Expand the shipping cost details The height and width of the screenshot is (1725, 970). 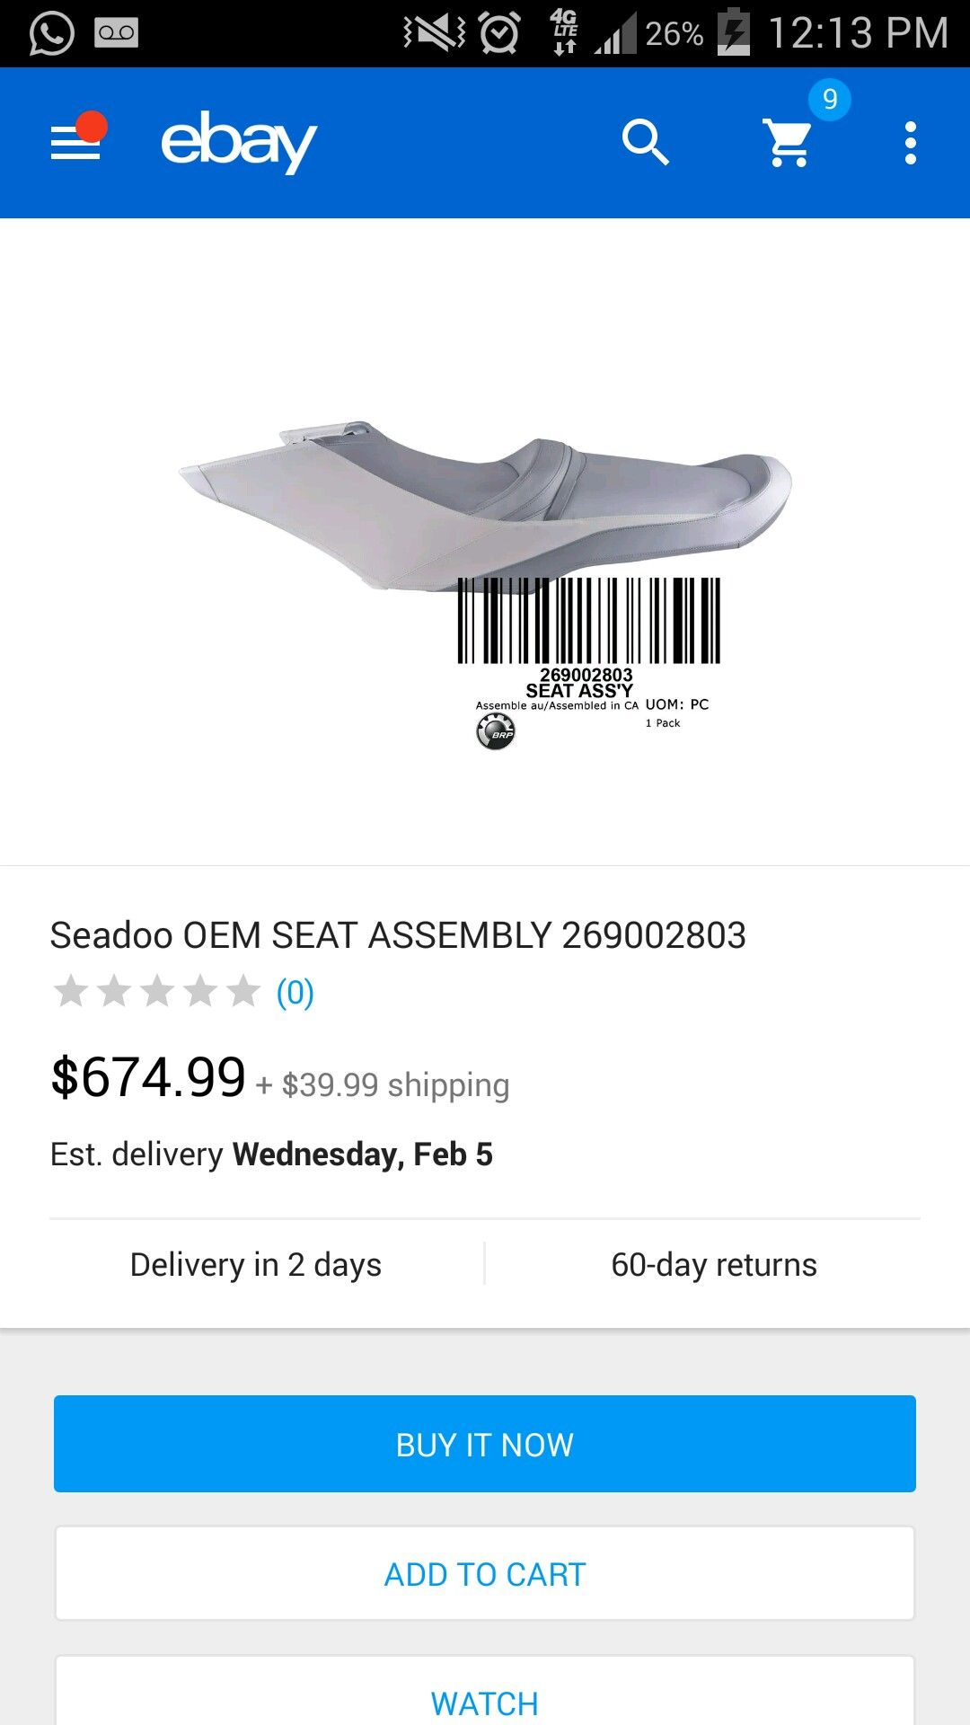[x=382, y=1085]
